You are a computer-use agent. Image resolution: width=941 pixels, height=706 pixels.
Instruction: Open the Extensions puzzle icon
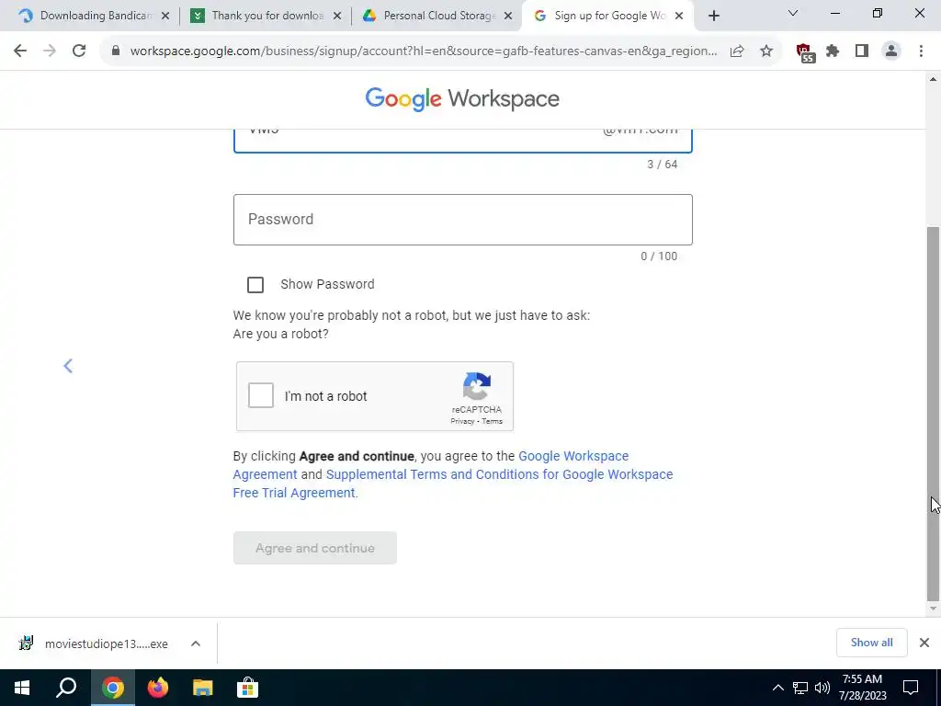click(833, 51)
